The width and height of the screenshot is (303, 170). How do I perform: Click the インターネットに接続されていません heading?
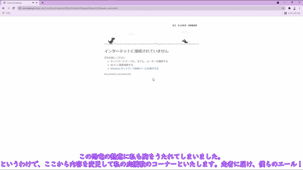point(136,51)
